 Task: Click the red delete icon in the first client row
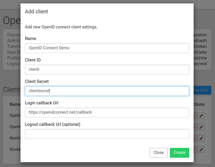click(195, 116)
